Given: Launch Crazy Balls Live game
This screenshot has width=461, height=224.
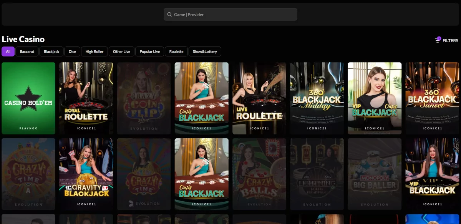Looking at the screenshot, I should pos(259,174).
